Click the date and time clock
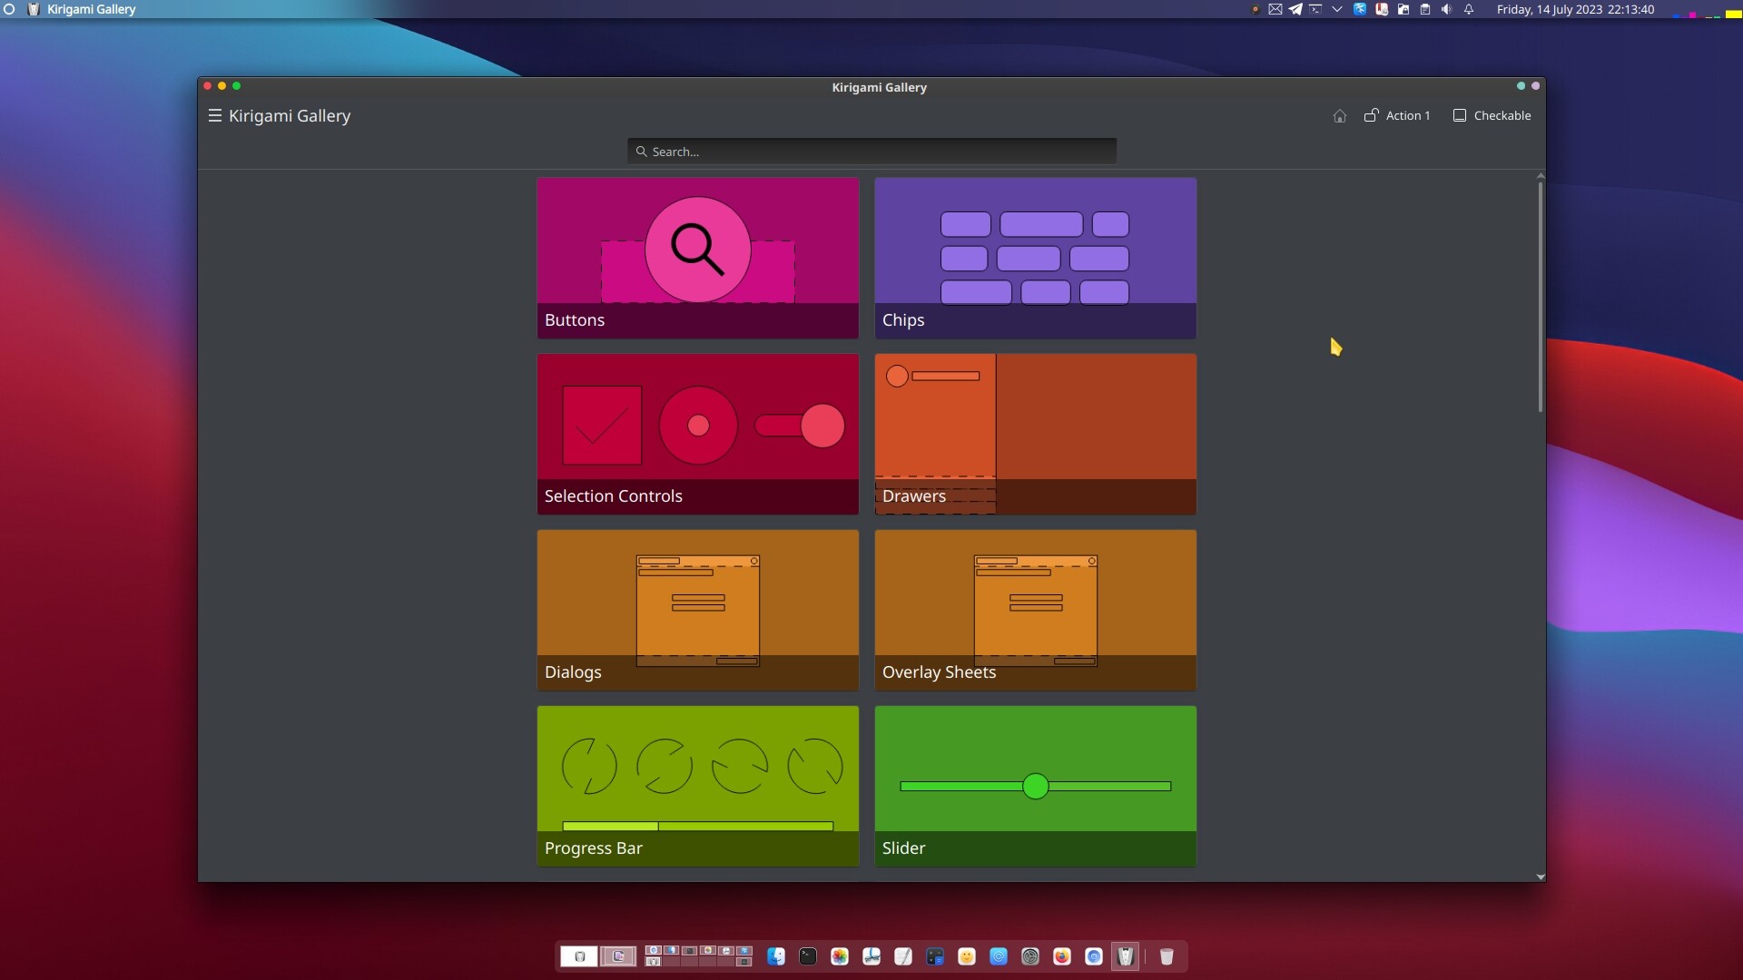 pyautogui.click(x=1575, y=9)
